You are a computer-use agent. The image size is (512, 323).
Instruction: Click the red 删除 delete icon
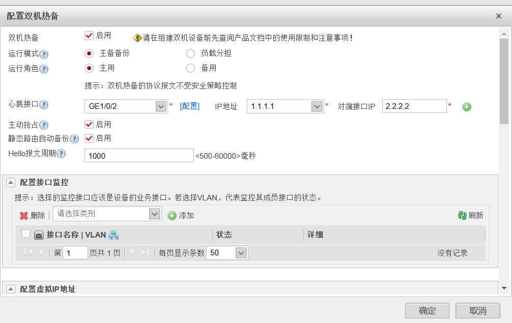pos(24,216)
